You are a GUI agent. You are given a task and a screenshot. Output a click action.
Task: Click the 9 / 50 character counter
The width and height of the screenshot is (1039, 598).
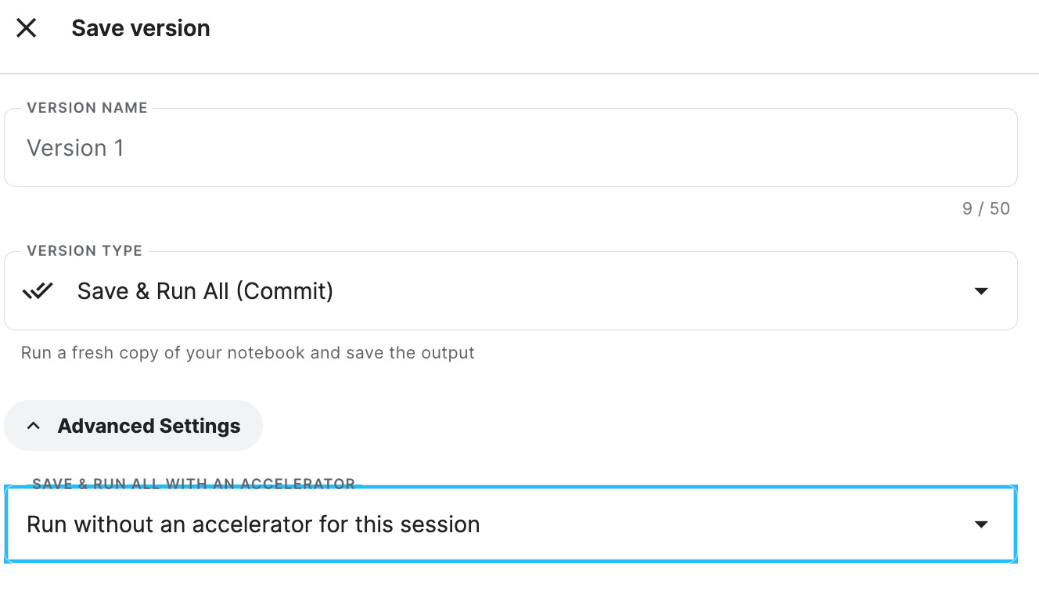pyautogui.click(x=986, y=209)
